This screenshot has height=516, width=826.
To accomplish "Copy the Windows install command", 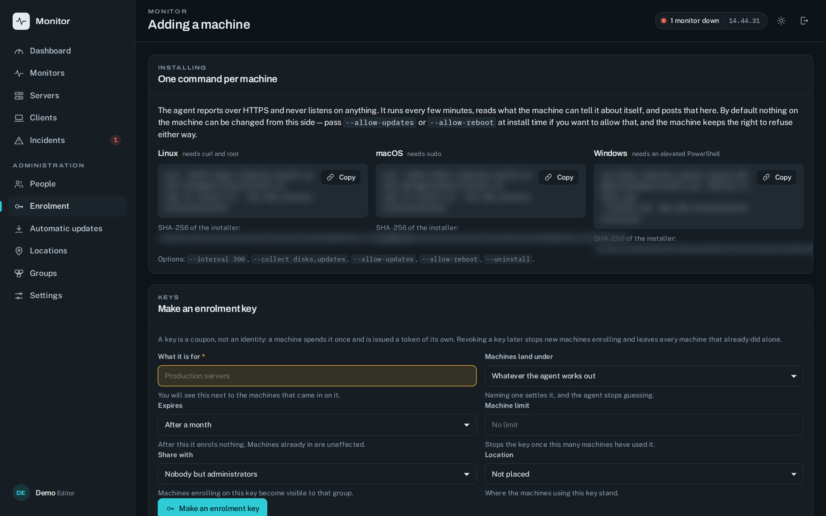I will (x=777, y=177).
